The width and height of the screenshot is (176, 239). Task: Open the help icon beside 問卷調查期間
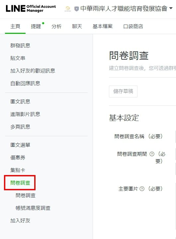152,154
